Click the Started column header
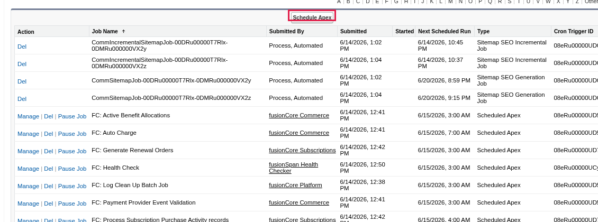Viewport: 598px width, 222px height. click(404, 31)
